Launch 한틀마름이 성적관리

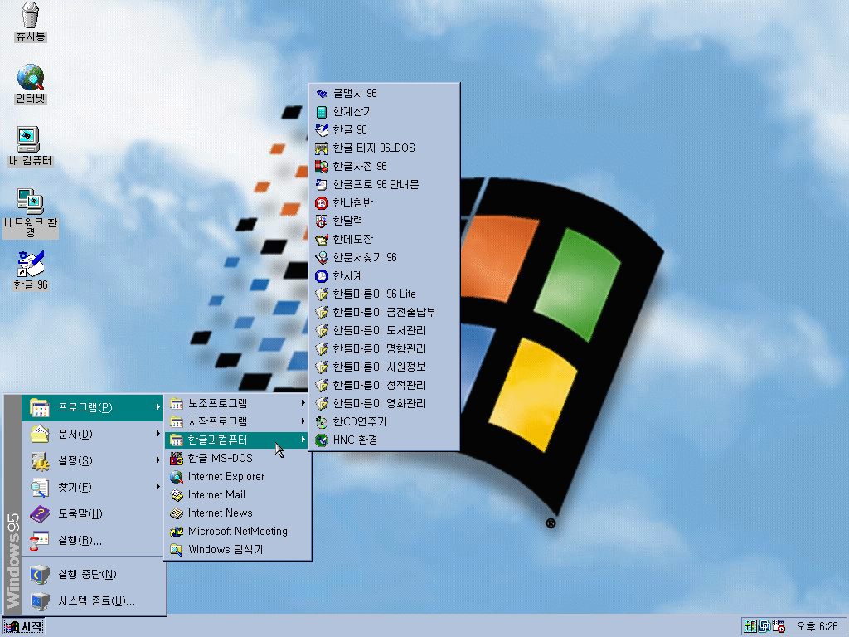tap(385, 386)
